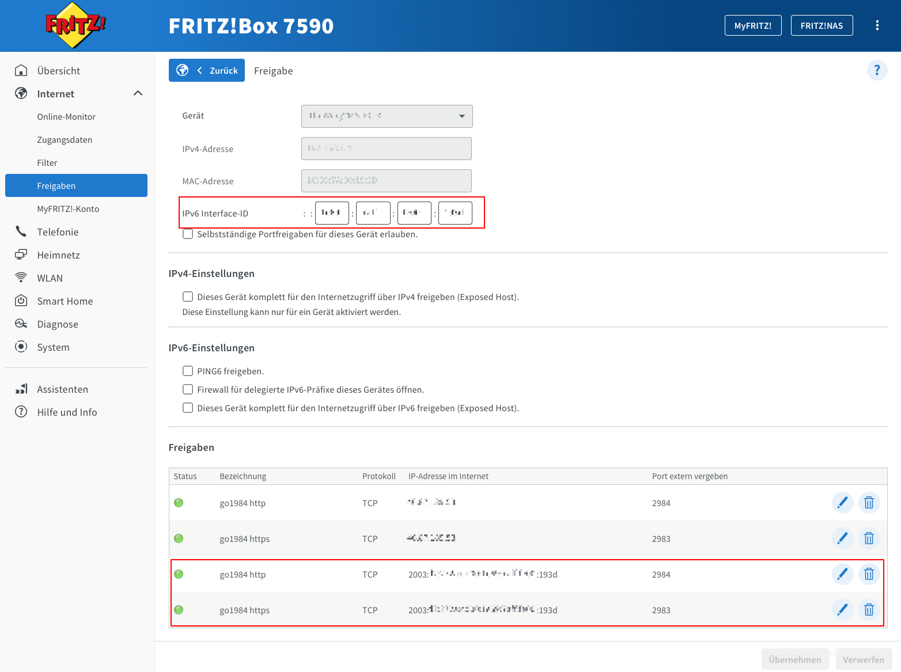Collapse the Internet menu section
Viewport: 901px width, 672px height.
click(x=138, y=93)
